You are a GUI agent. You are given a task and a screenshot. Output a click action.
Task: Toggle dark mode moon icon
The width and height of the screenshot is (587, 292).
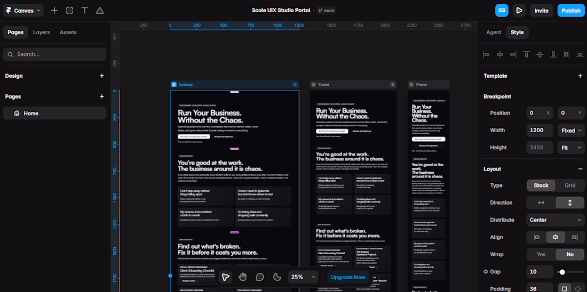[x=277, y=277]
